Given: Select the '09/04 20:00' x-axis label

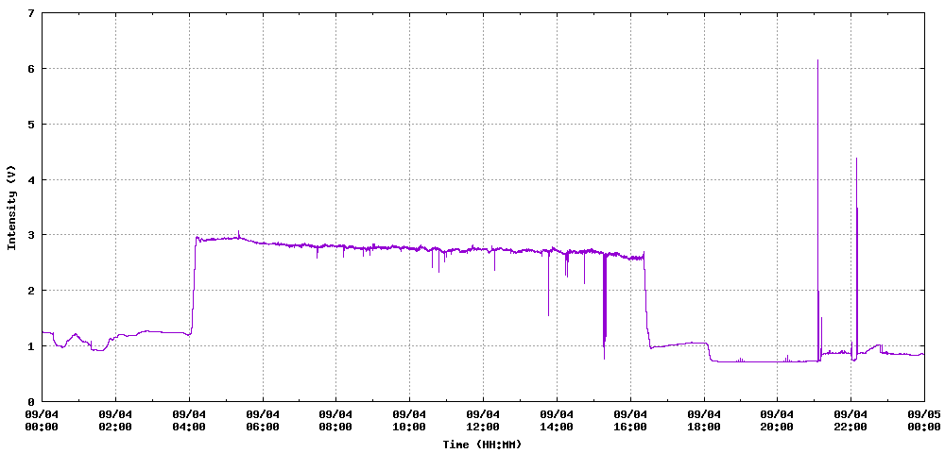Looking at the screenshot, I should coord(777,421).
